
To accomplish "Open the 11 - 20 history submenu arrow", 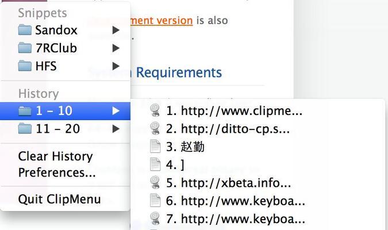I will pos(116,129).
